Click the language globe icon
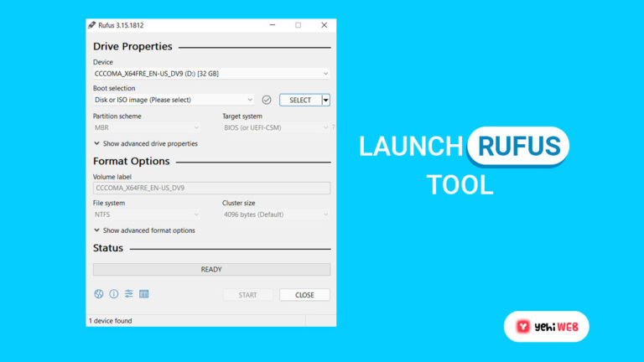Viewport: 644px width, 362px height. point(99,294)
